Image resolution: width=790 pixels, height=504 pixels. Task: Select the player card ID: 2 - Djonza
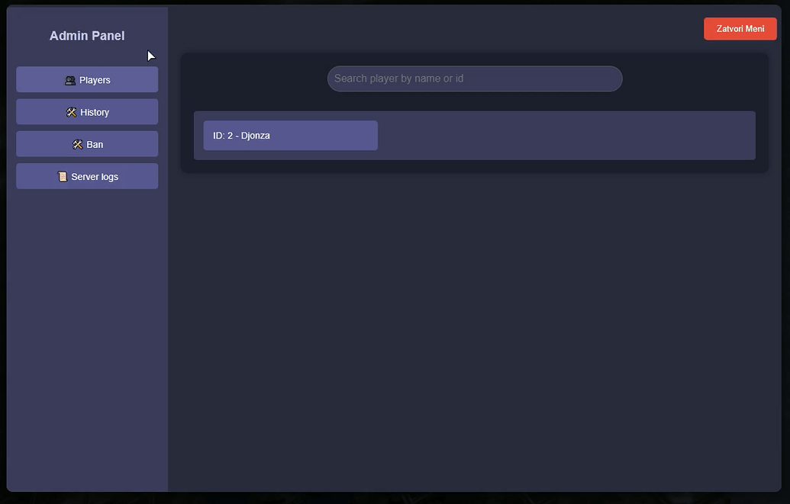coord(290,135)
